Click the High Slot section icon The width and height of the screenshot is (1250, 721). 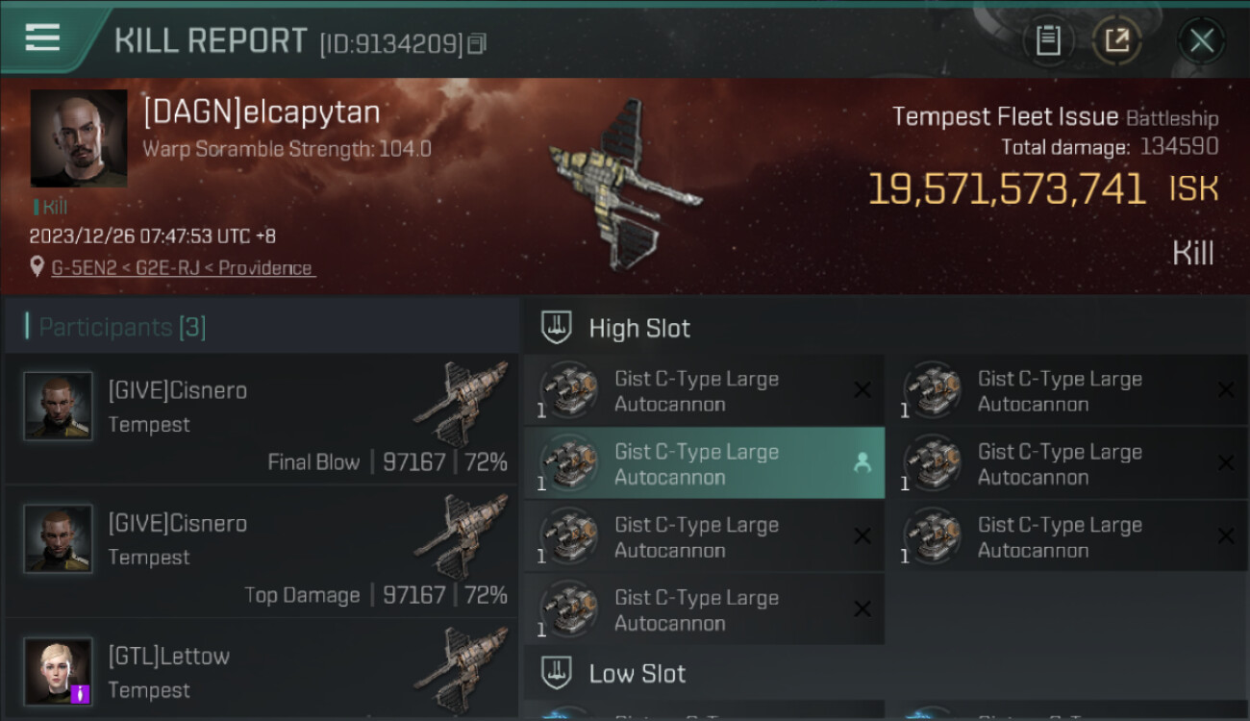pyautogui.click(x=558, y=327)
